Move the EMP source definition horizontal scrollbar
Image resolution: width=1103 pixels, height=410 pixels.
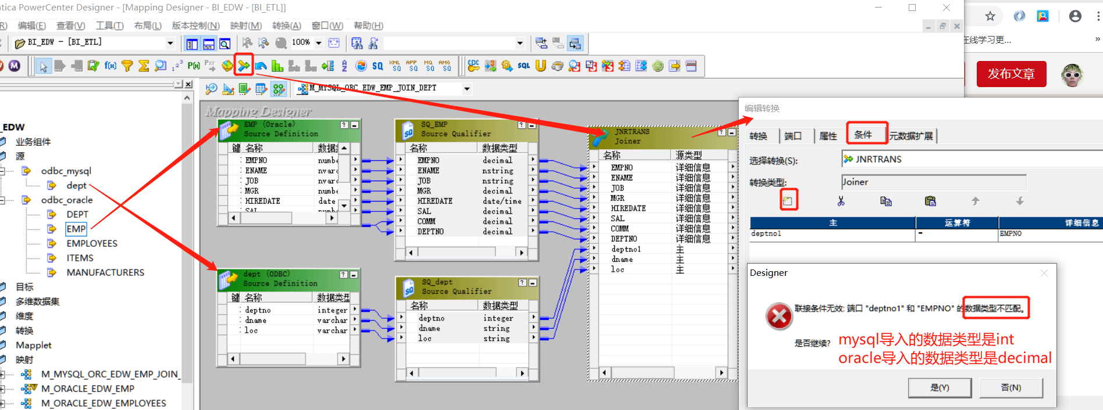[266, 218]
